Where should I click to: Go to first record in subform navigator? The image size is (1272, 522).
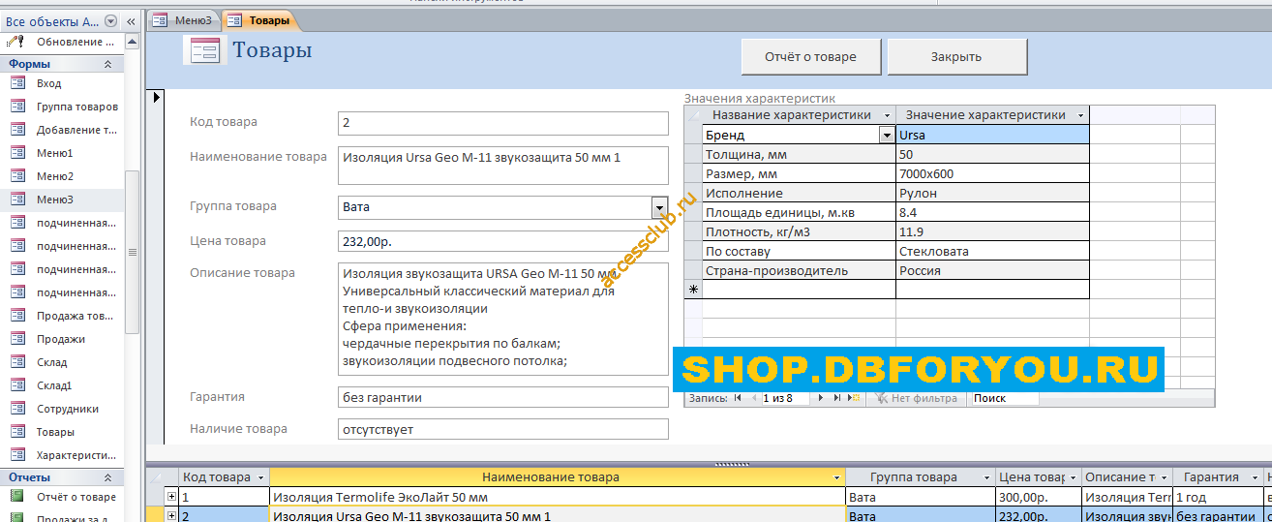coord(739,398)
